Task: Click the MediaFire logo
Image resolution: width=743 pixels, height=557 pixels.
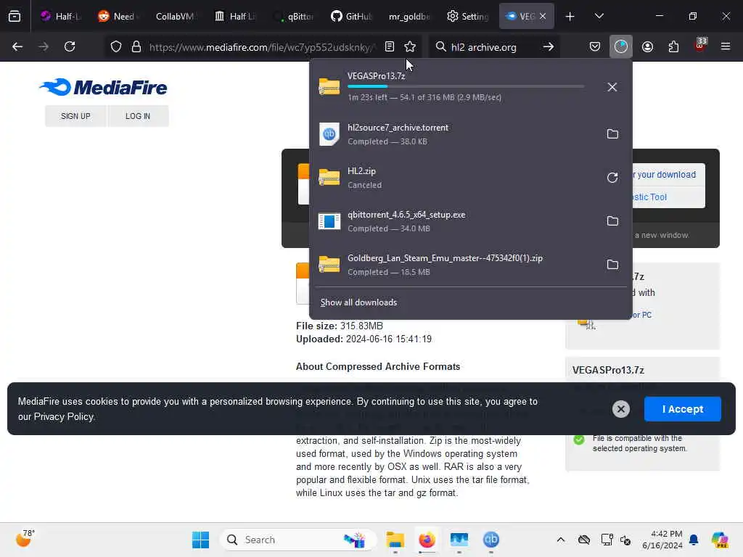Action: (103, 87)
